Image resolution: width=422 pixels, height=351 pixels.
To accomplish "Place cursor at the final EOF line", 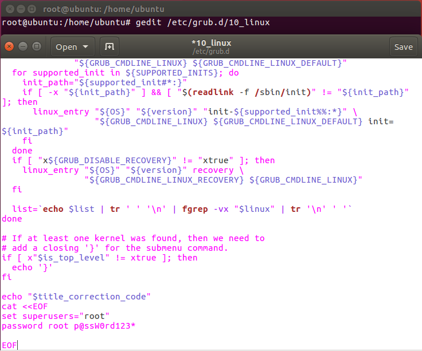I will [9, 345].
